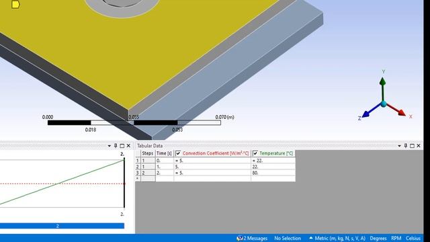Click the messages icon in status bar

[239, 238]
